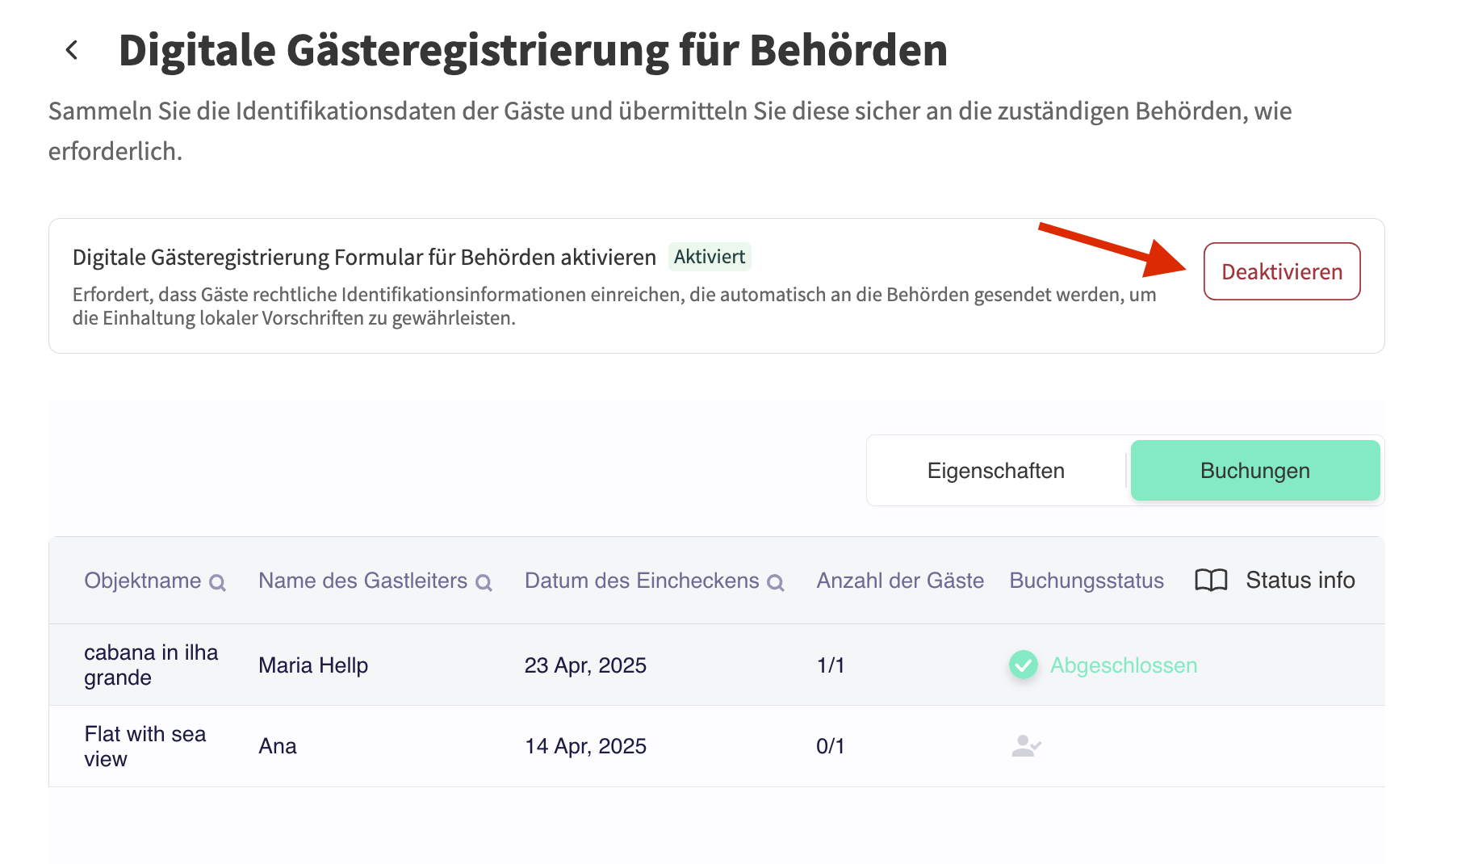Click the Aktiviert status badge

(x=709, y=257)
